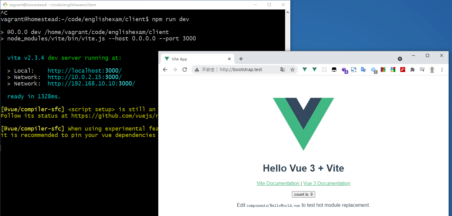Open the Chrome profile avatar
This screenshot has width=452, height=216.
pyautogui.click(x=432, y=70)
